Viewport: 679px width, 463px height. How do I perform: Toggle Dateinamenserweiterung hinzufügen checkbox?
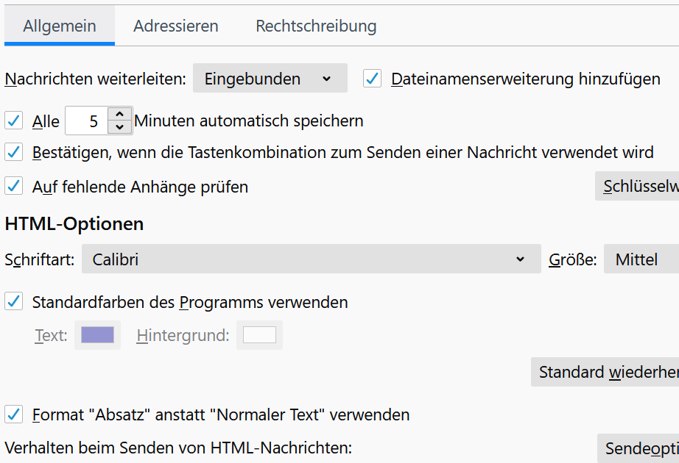373,79
